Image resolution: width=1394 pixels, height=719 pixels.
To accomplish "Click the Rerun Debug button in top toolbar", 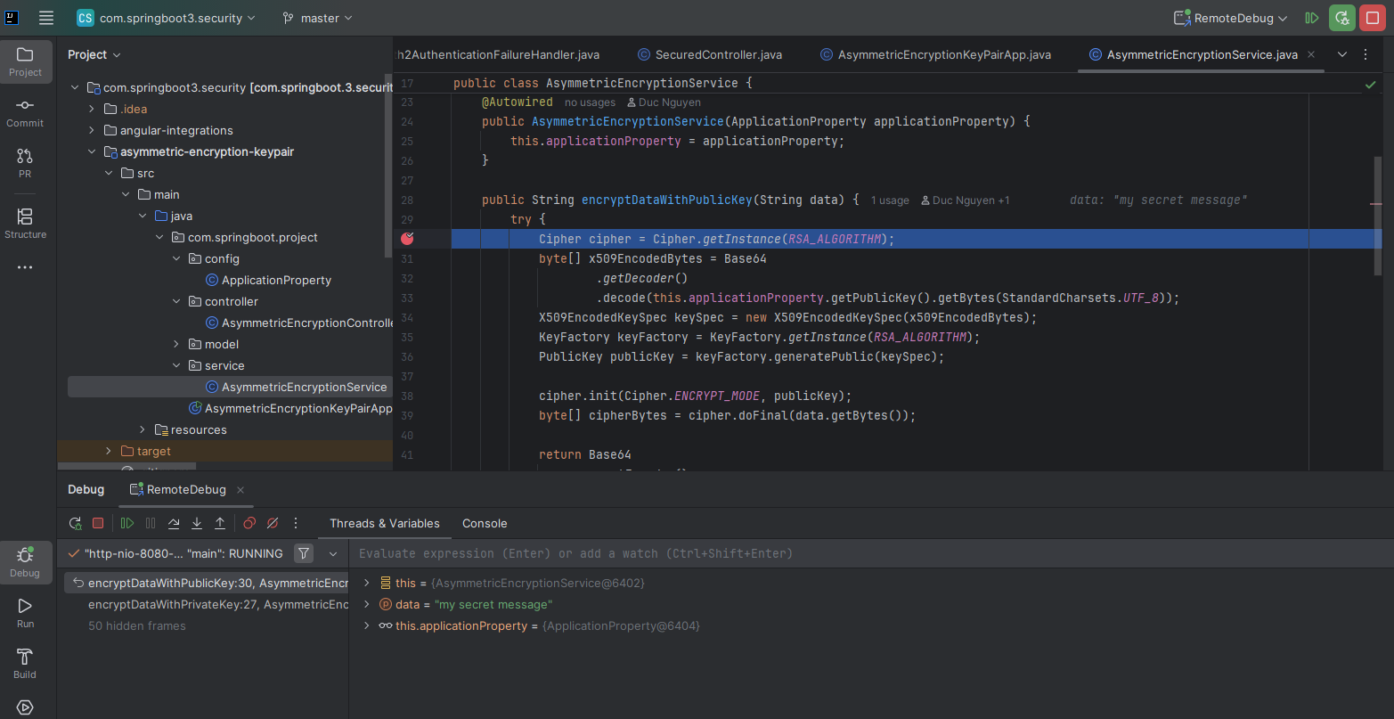I will pos(1342,18).
